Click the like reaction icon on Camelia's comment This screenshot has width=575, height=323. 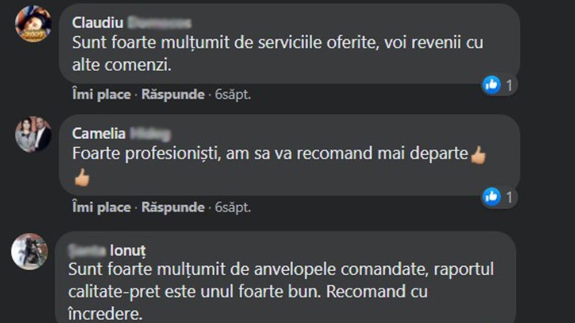coord(492,197)
